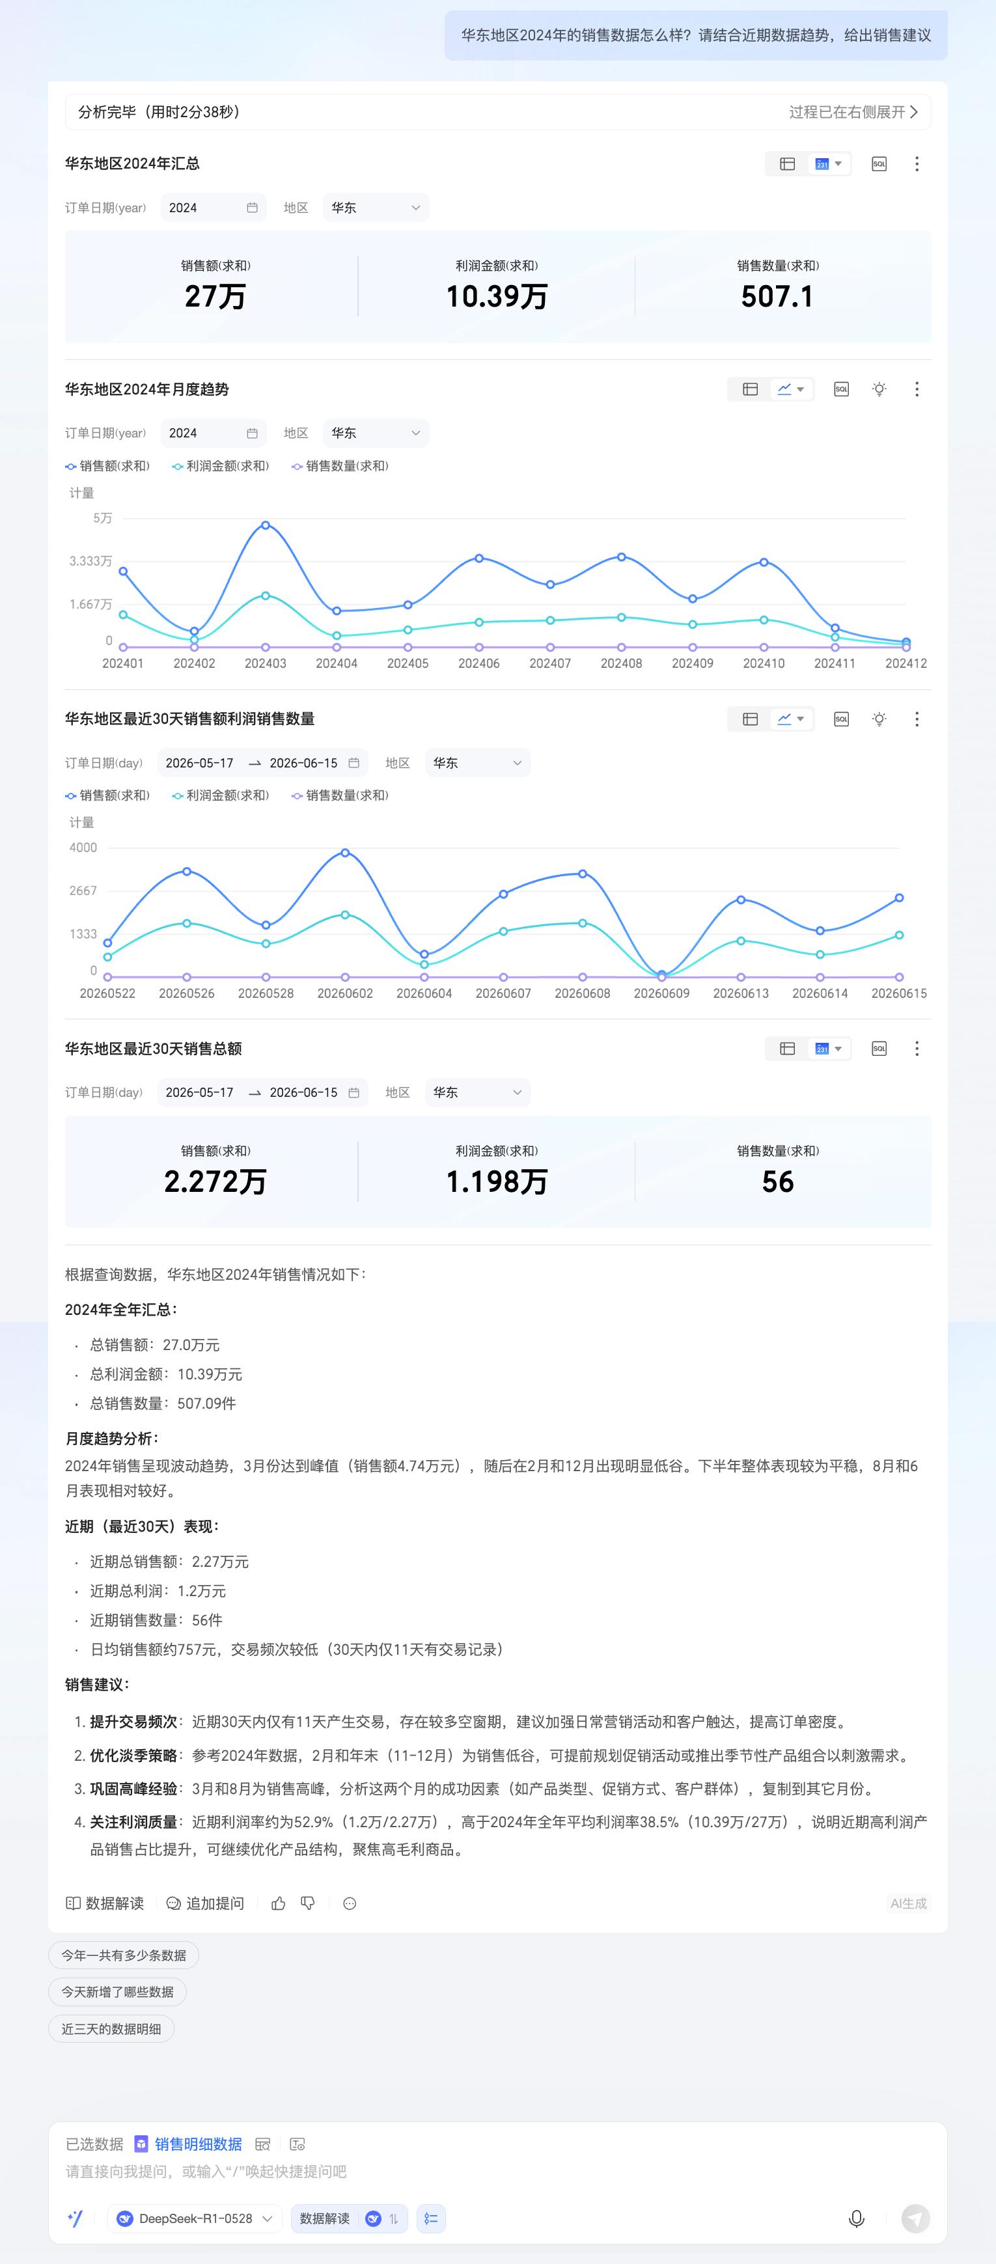Click the checklist icon beside 数据解读
This screenshot has height=2264, width=996.
431,2218
